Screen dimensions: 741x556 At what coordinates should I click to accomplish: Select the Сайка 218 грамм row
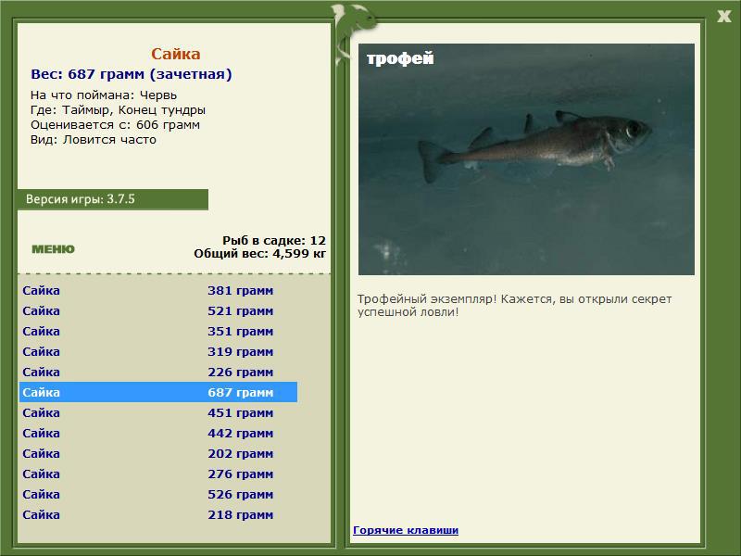coord(158,514)
